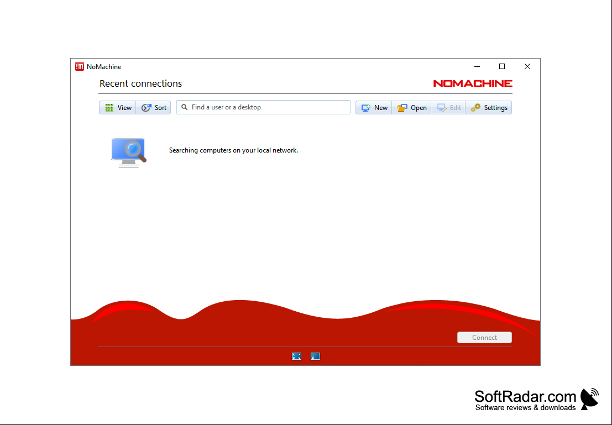The image size is (612, 425).
Task: Click the Sort connections button
Action: point(153,108)
